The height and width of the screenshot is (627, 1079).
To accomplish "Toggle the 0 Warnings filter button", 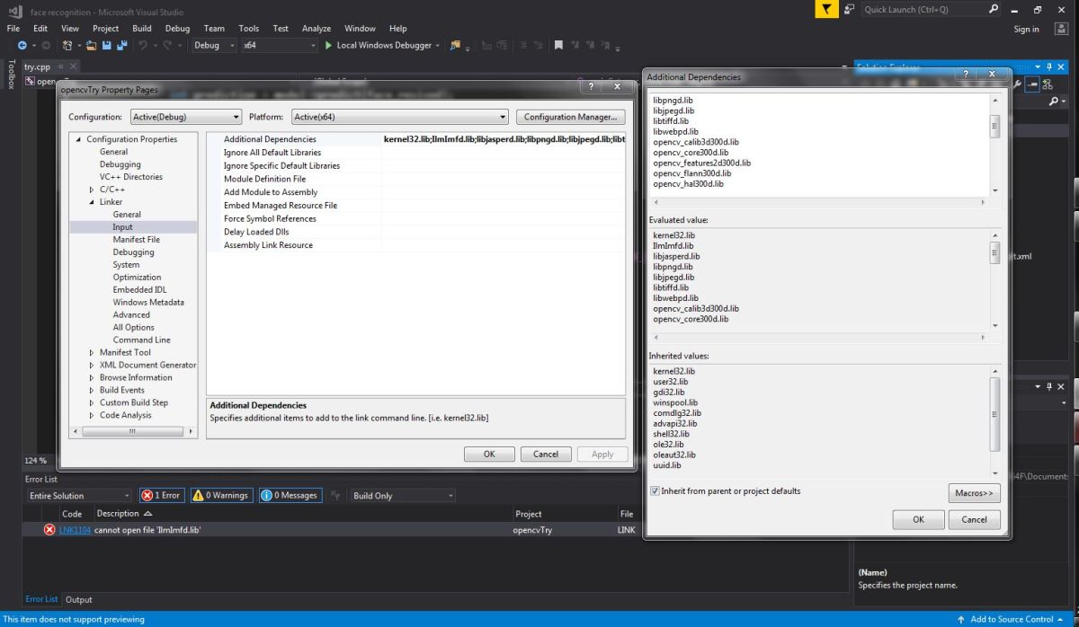I will click(221, 495).
